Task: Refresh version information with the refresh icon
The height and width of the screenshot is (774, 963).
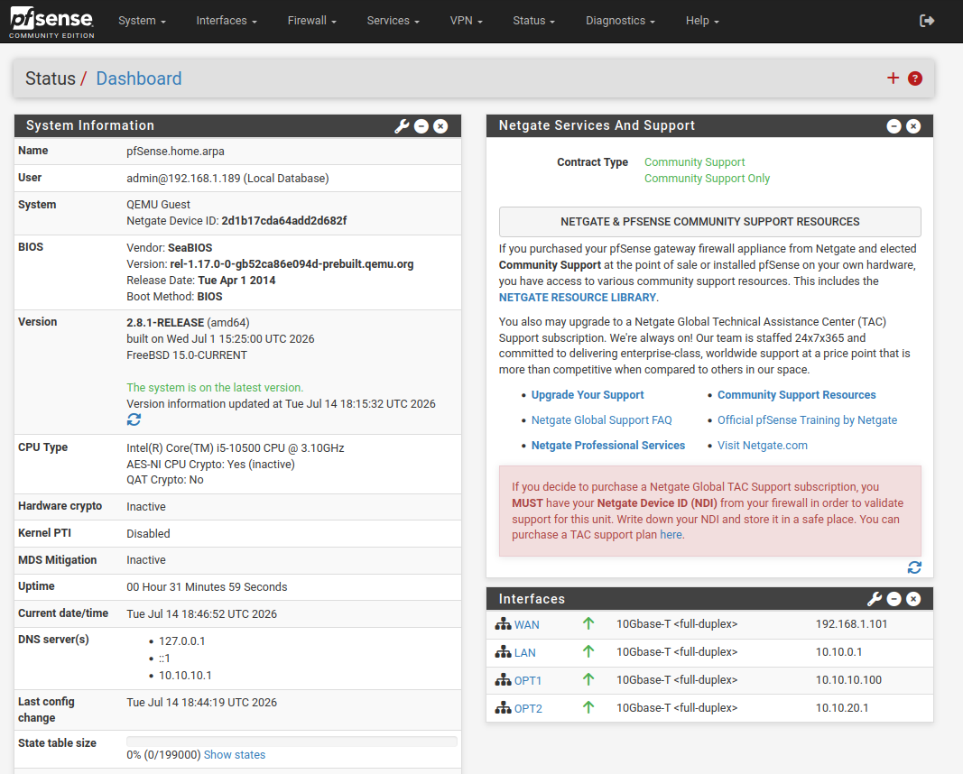Action: coord(134,419)
